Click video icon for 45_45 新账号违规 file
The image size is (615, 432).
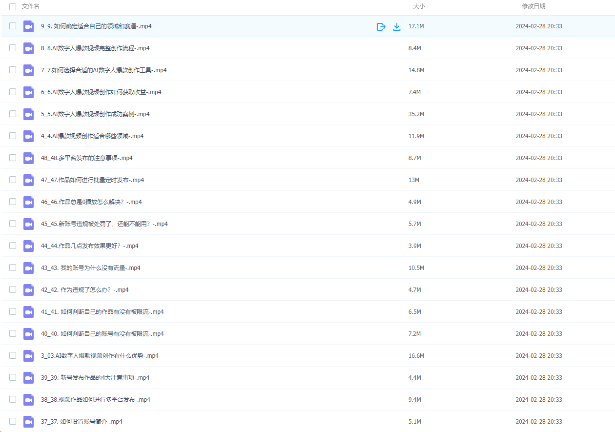28,224
